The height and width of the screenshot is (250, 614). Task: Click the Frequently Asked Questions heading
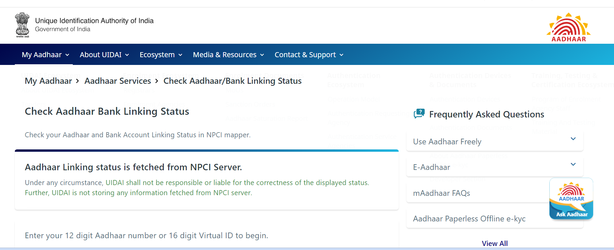[x=486, y=114]
